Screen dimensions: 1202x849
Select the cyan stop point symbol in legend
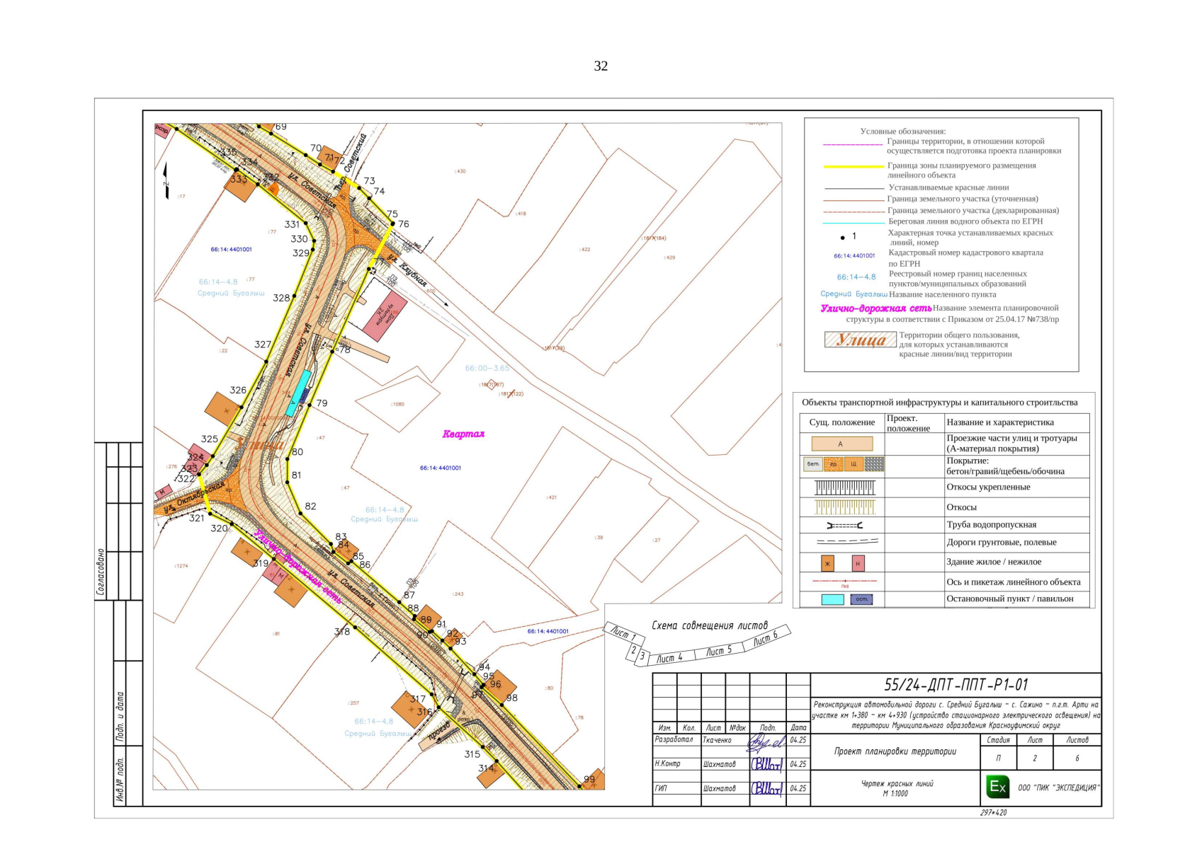832,599
